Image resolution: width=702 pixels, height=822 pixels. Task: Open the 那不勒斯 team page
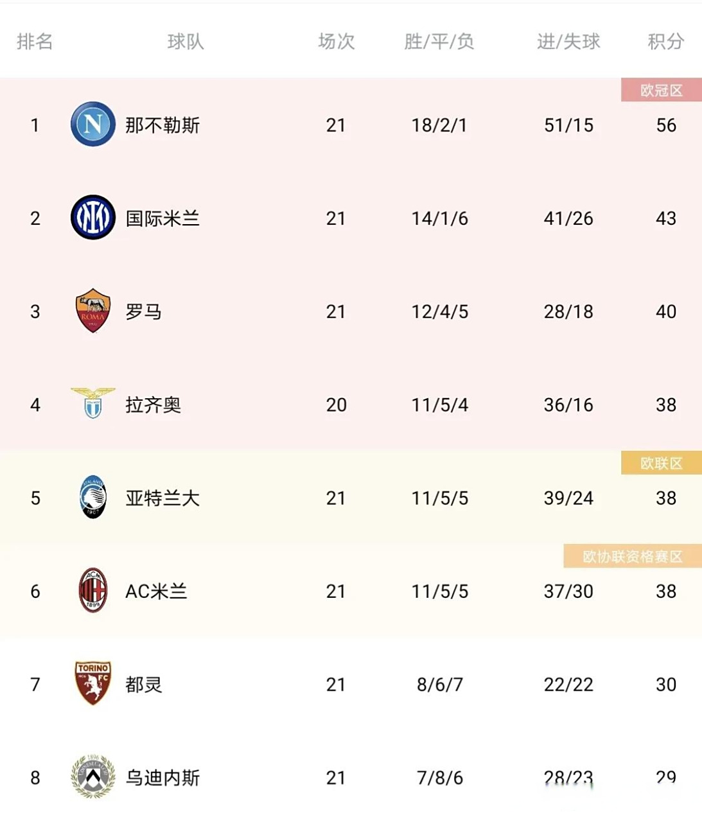[x=162, y=125]
